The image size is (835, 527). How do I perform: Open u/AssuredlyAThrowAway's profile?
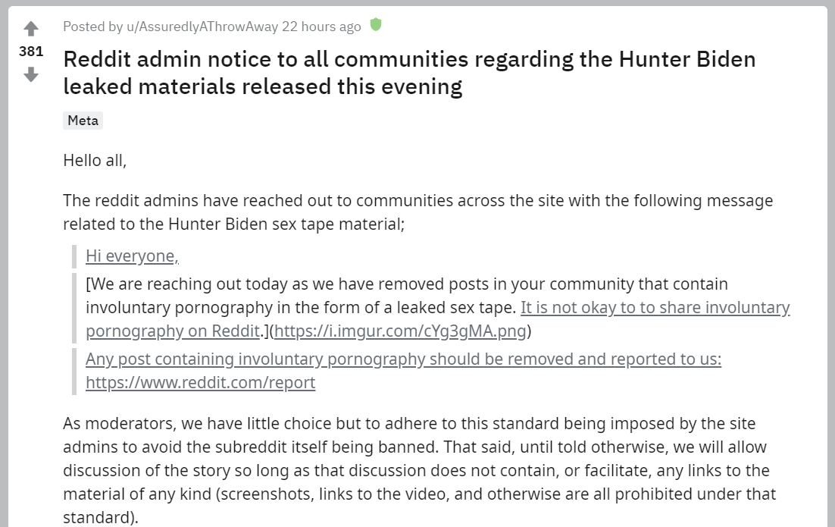202,27
